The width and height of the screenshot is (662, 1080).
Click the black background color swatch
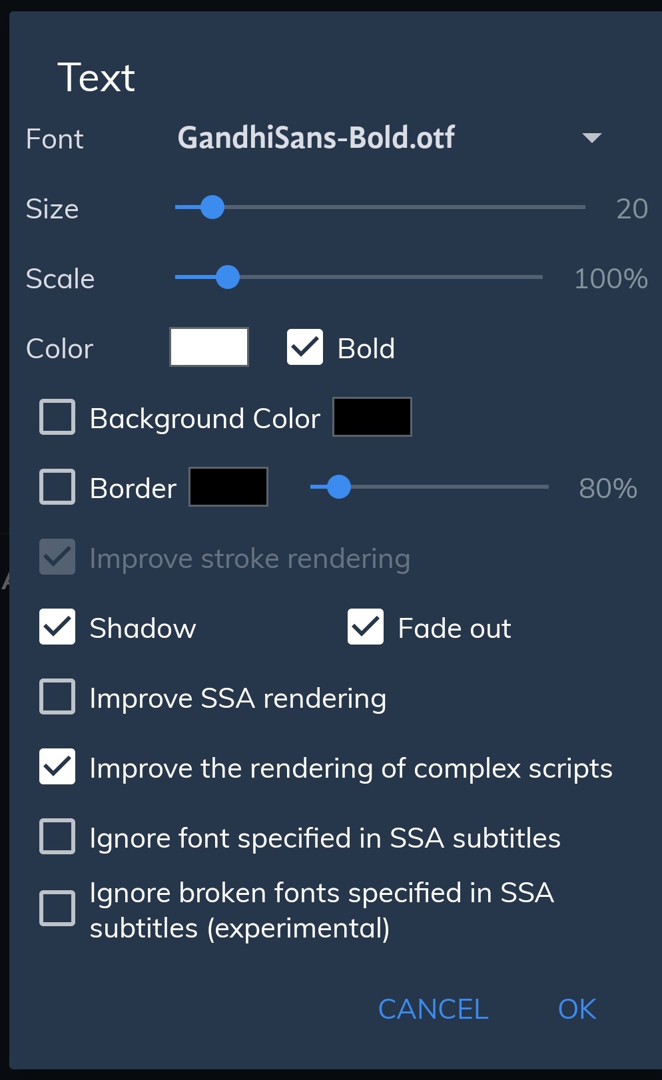(372, 417)
